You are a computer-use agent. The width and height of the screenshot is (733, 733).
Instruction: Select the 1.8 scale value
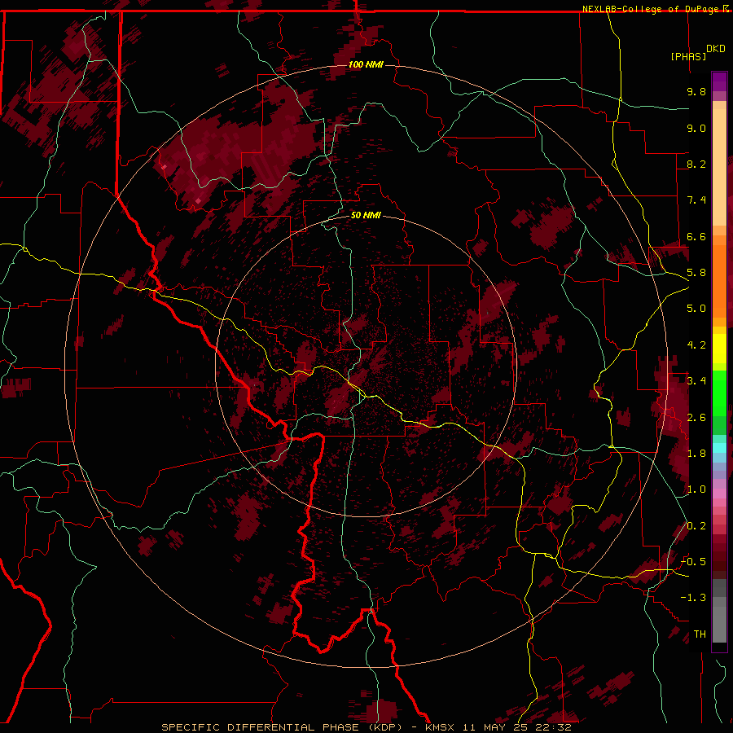tap(696, 454)
